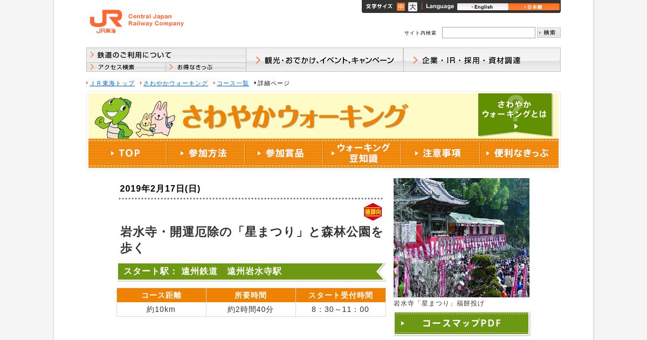Select the 注意事項 tab
The height and width of the screenshot is (340, 647).
(x=440, y=153)
